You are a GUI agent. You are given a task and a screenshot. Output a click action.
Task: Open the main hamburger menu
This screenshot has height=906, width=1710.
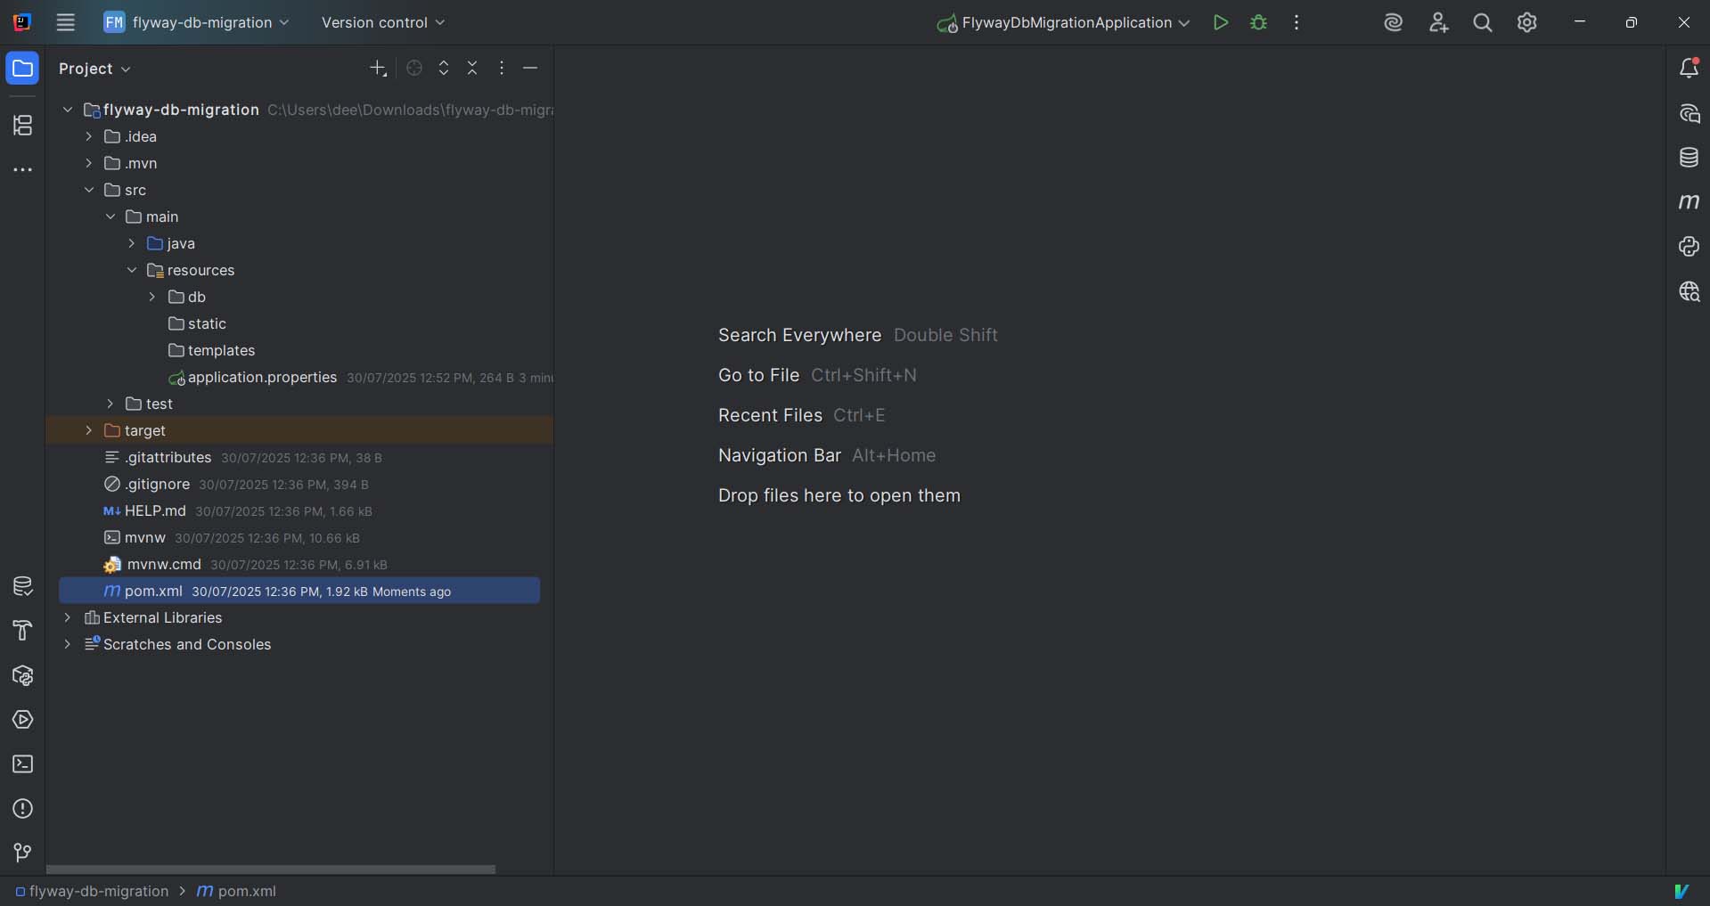66,22
